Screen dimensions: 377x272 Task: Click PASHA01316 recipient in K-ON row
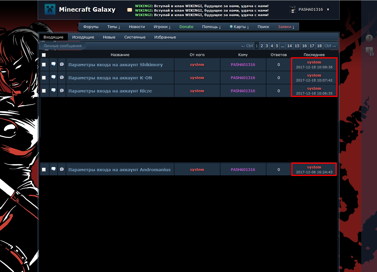pos(243,78)
